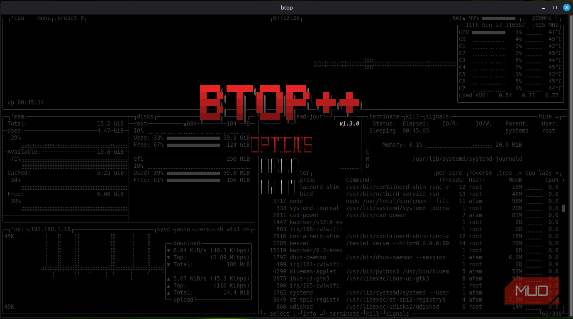
Task: Open signals in the process list footer
Action: pyautogui.click(x=397, y=314)
